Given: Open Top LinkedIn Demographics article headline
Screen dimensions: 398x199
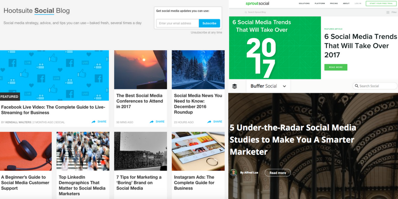Looking at the screenshot, I should click(82, 185).
